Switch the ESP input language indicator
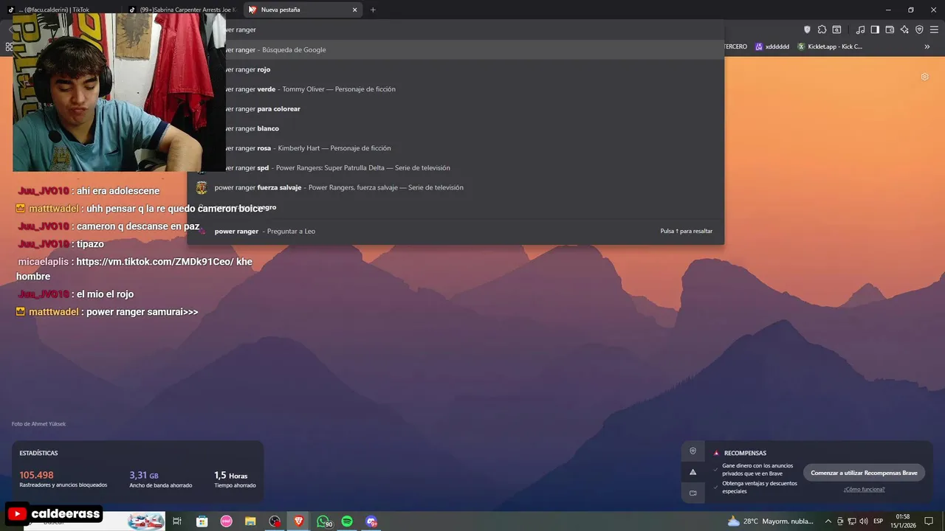 tap(879, 521)
